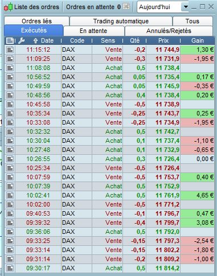This screenshot has height=276, width=217.
Task: Click Ordres en attente label
Action: tap(90, 7)
